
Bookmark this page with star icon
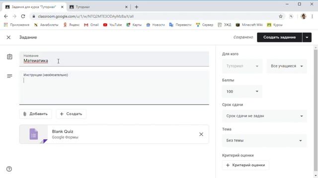tap(280, 16)
